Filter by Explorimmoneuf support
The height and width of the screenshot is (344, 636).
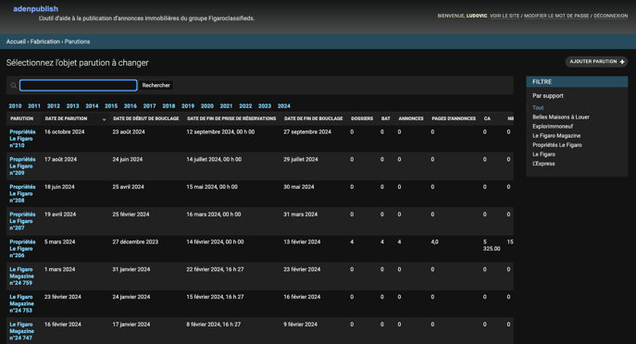coord(553,127)
